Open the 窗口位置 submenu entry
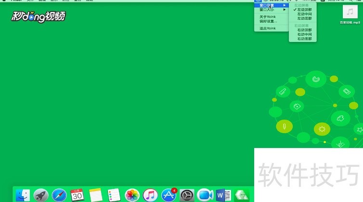 tap(272, 5)
